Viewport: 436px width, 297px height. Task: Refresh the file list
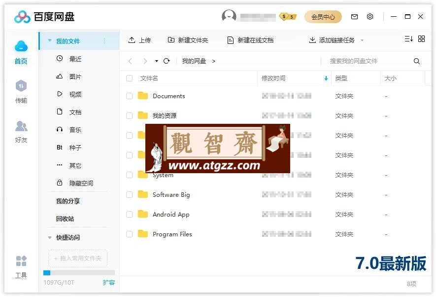167,61
